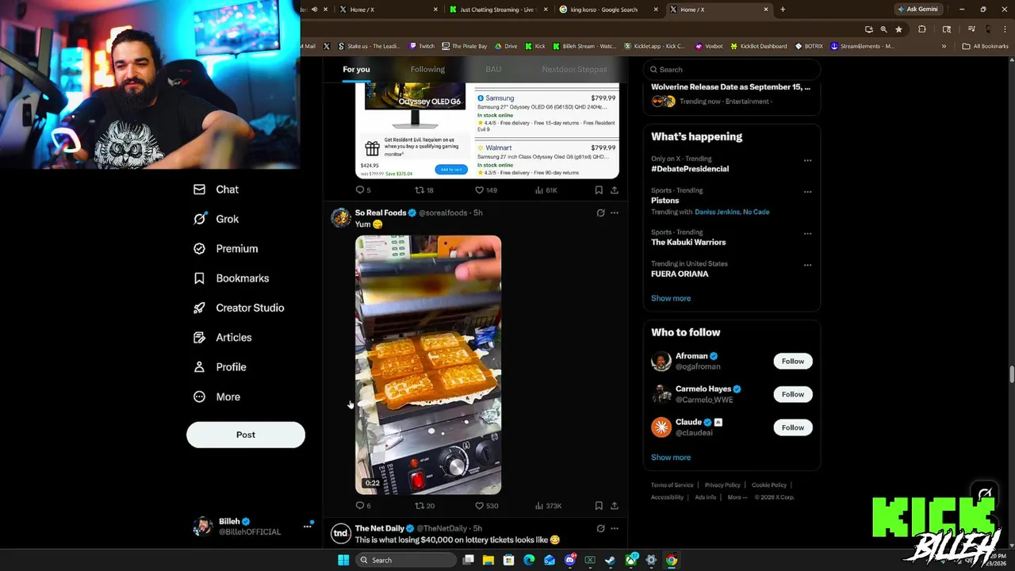Switch to the Following tab
1015x571 pixels.
click(427, 69)
